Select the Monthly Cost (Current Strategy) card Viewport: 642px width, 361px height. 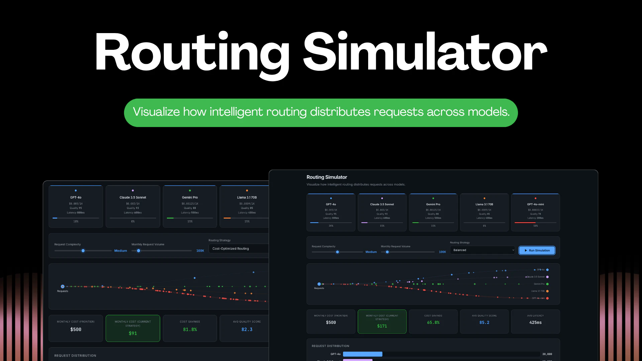point(382,322)
